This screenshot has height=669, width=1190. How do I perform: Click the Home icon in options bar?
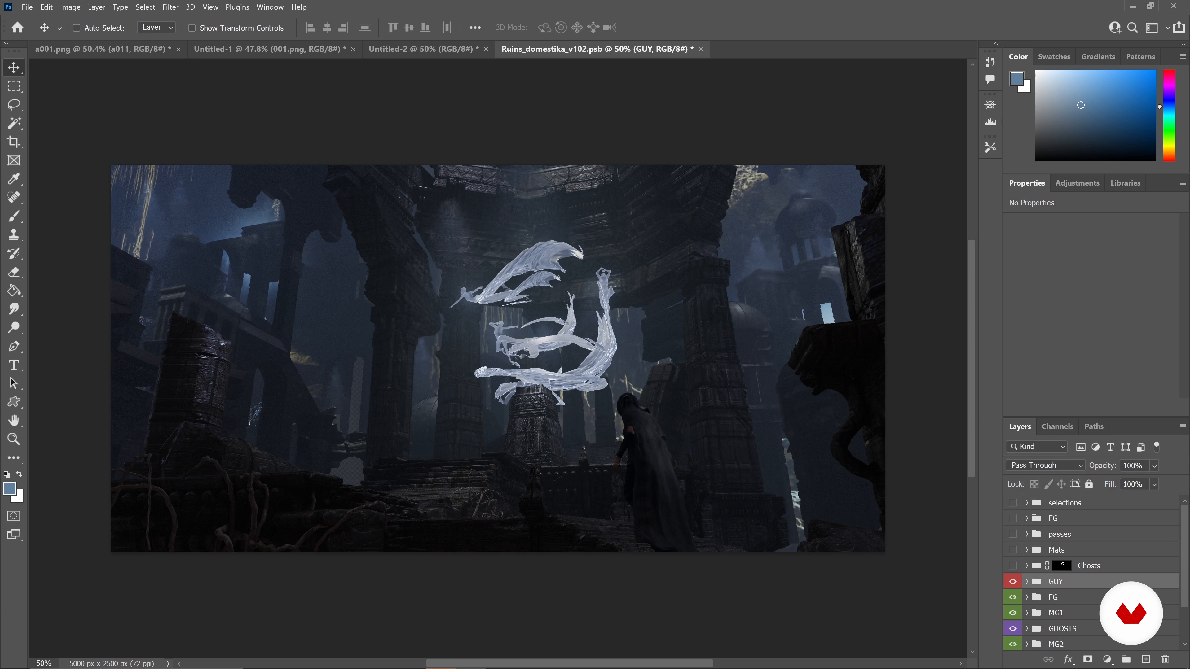pos(18,27)
